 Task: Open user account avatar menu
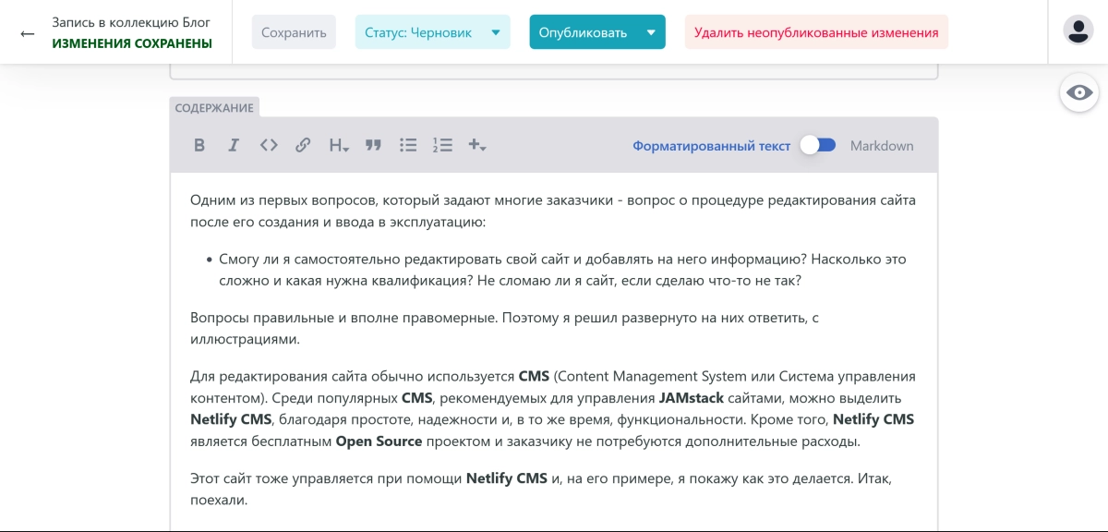click(x=1078, y=30)
